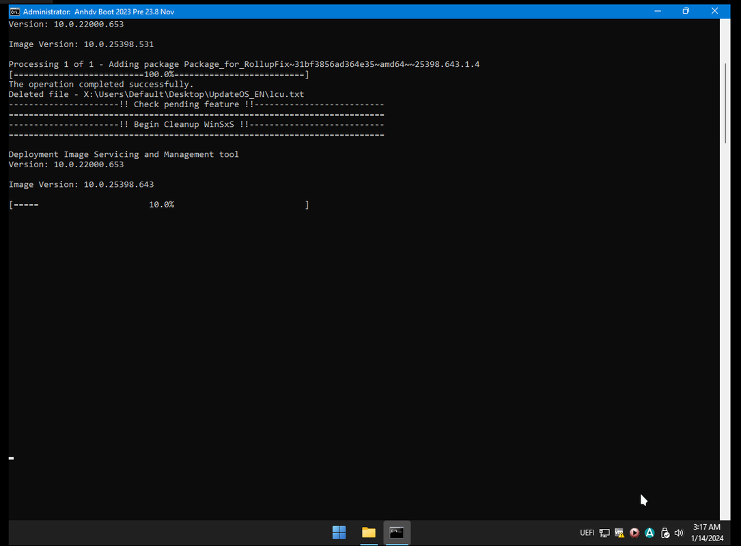The image size is (741, 546).
Task: Click the console vertical scrollbar thumb
Action: tap(725, 103)
